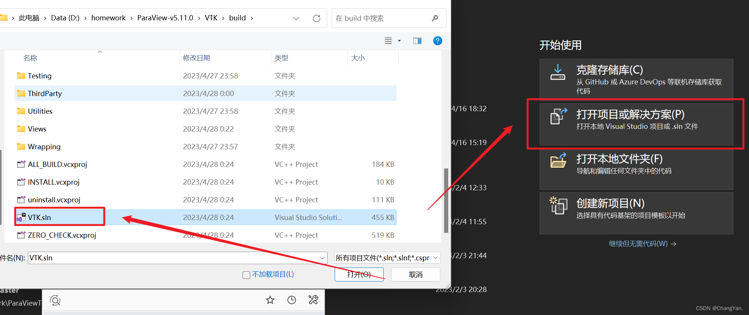The height and width of the screenshot is (315, 749).
Task: Toggle the preview pane icon
Action: (x=417, y=41)
